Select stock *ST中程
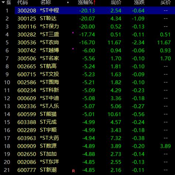 coord(49,10)
